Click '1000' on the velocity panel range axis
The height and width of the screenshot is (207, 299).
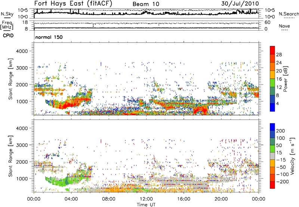tap(22, 179)
